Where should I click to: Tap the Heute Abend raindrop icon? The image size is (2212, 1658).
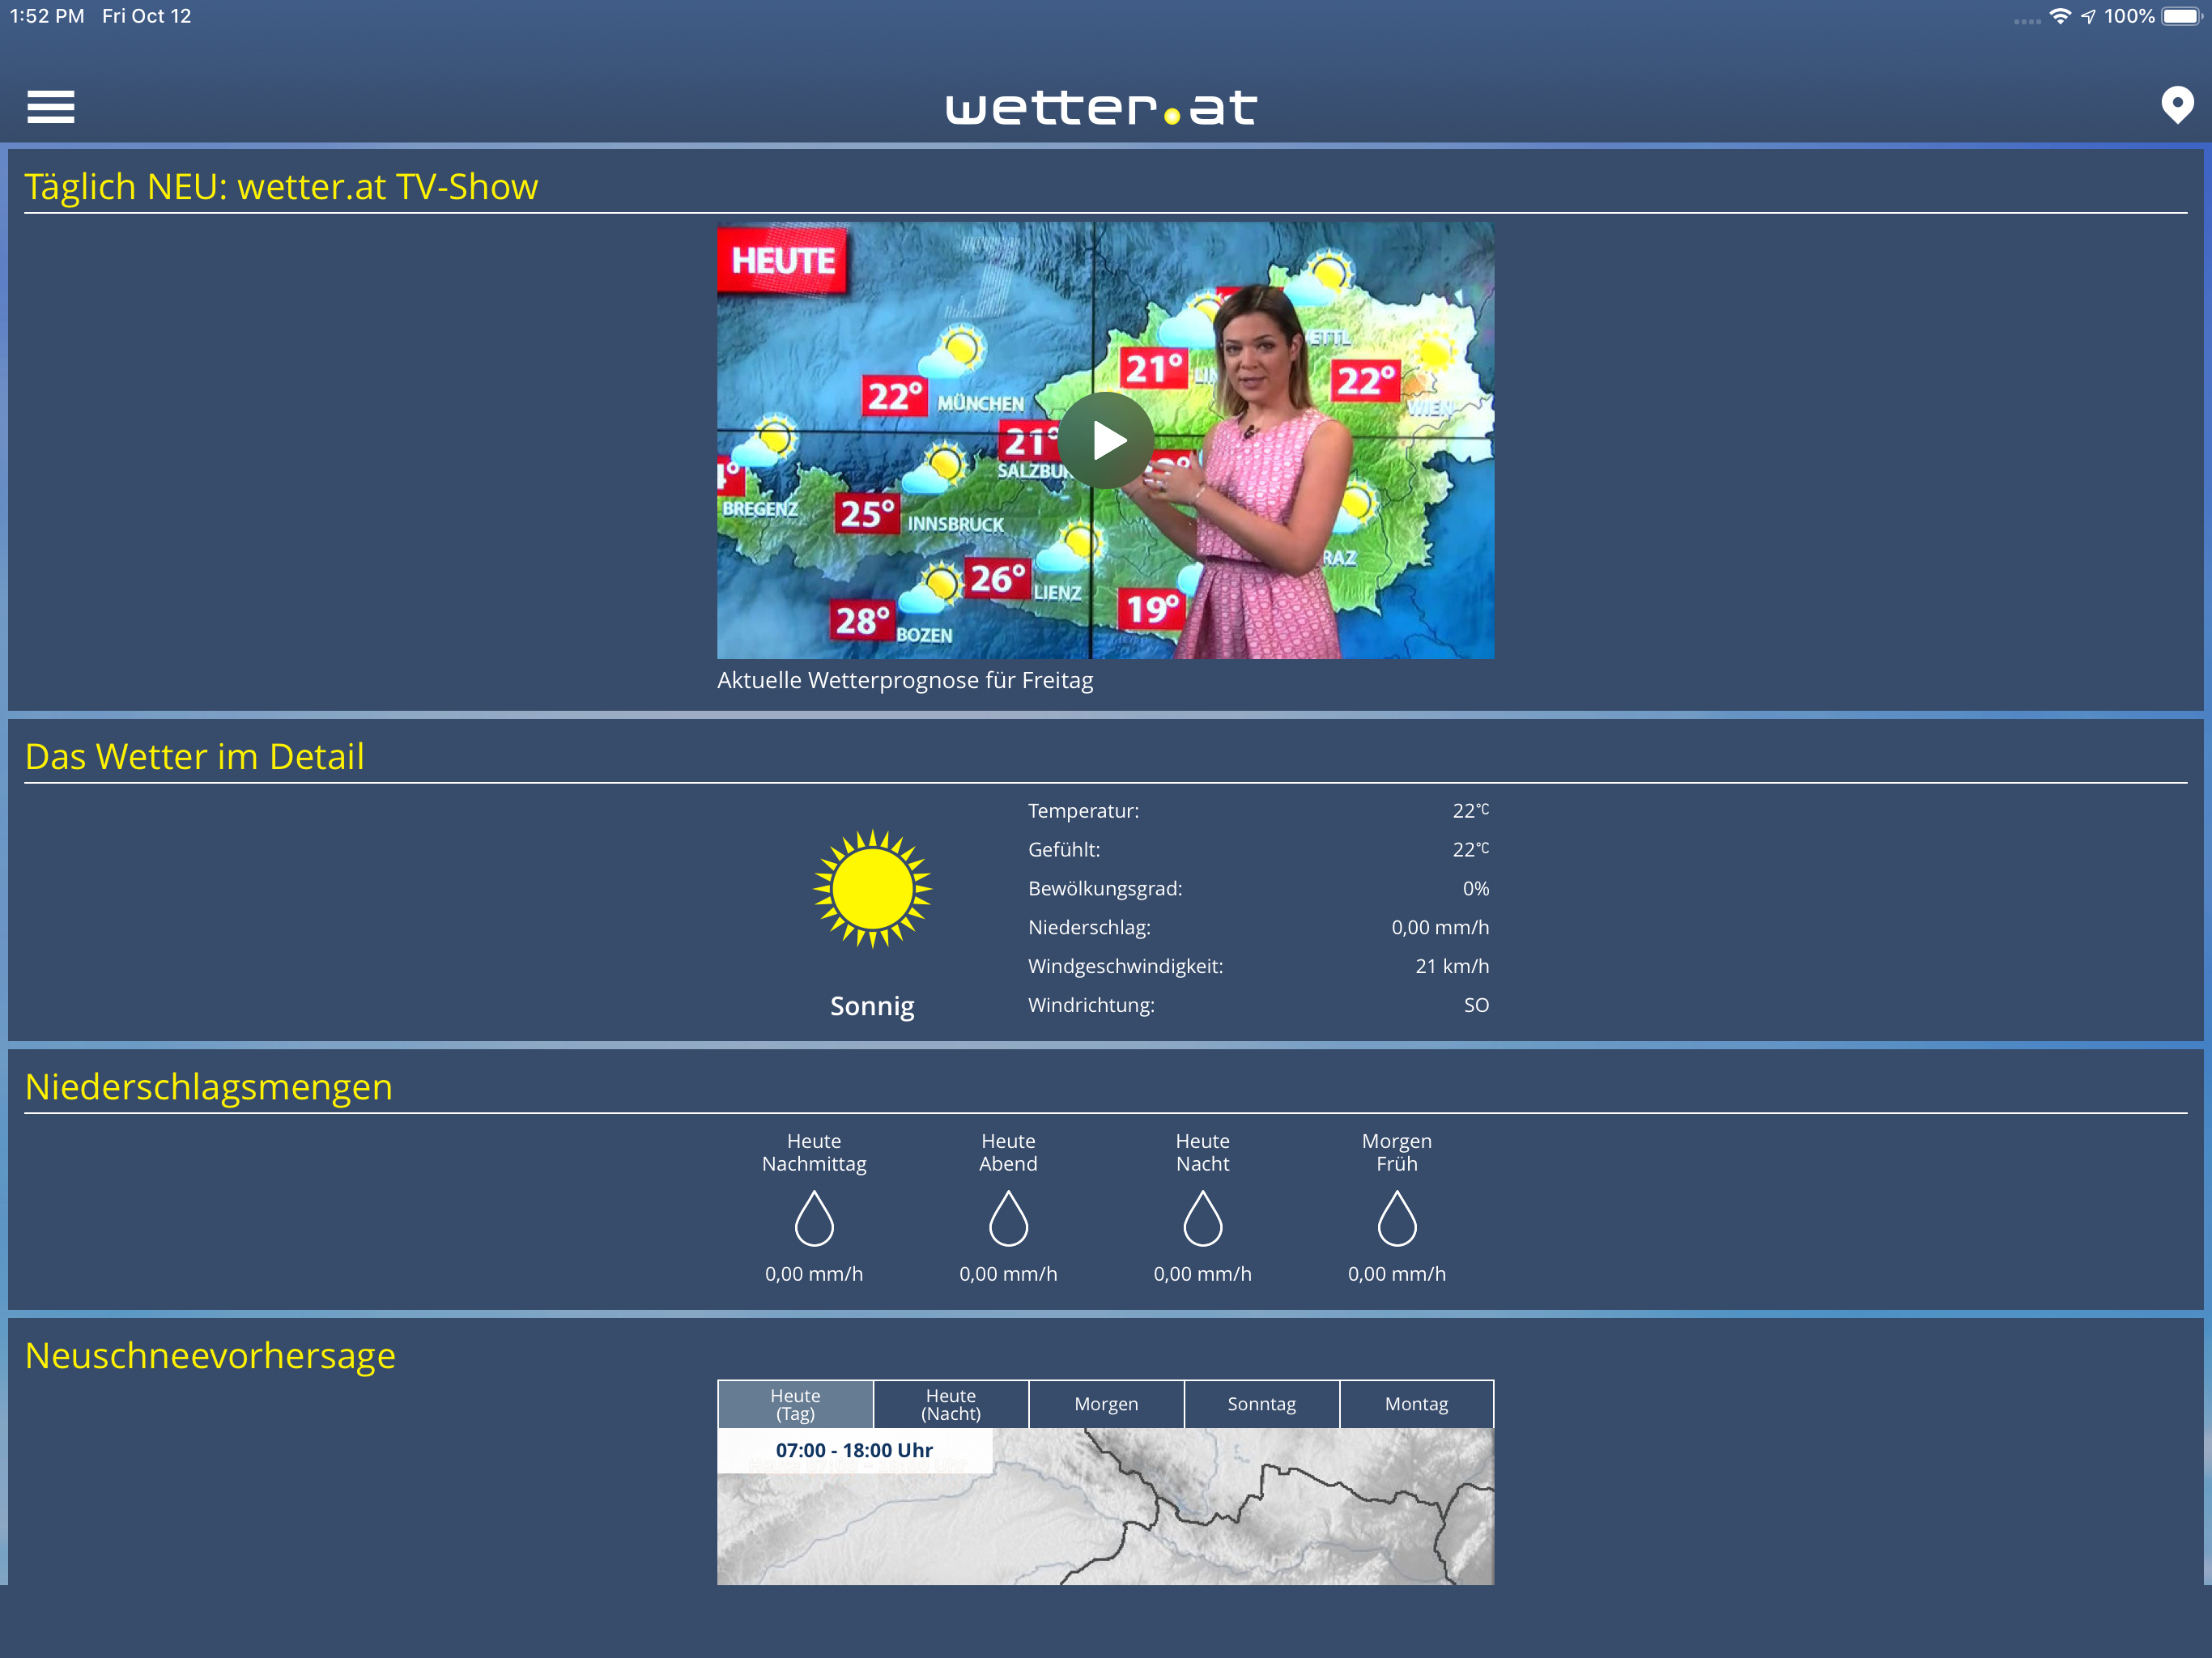pos(1008,1218)
